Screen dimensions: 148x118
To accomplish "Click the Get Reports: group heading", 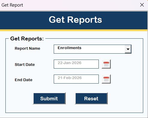I will [x=27, y=39].
